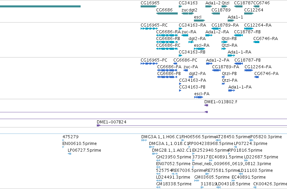The height and width of the screenshot is (189, 287).
Task: Select the GM03605.5prime EST label
Action: [x=212, y=177]
